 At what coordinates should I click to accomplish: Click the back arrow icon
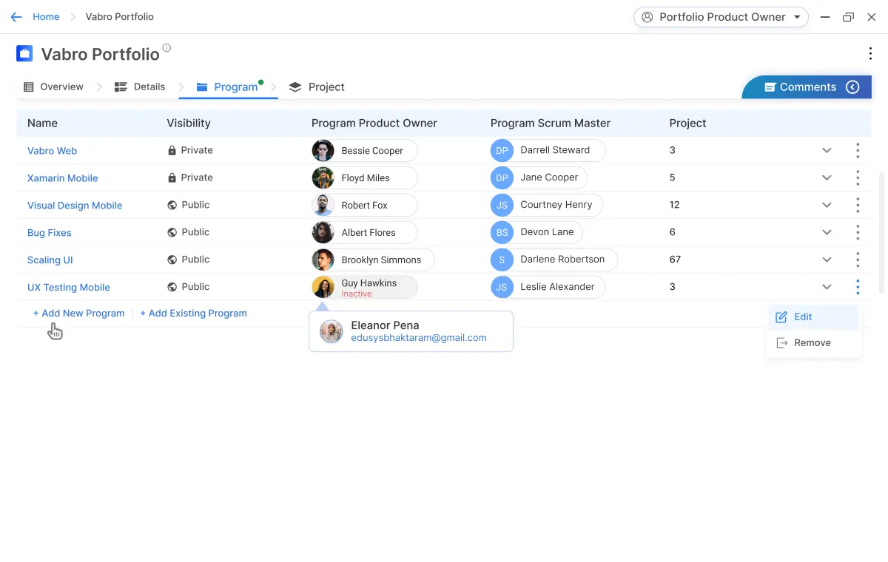(x=16, y=17)
